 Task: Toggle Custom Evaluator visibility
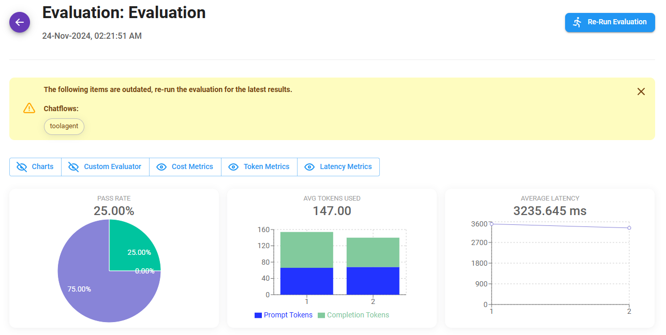pos(105,167)
